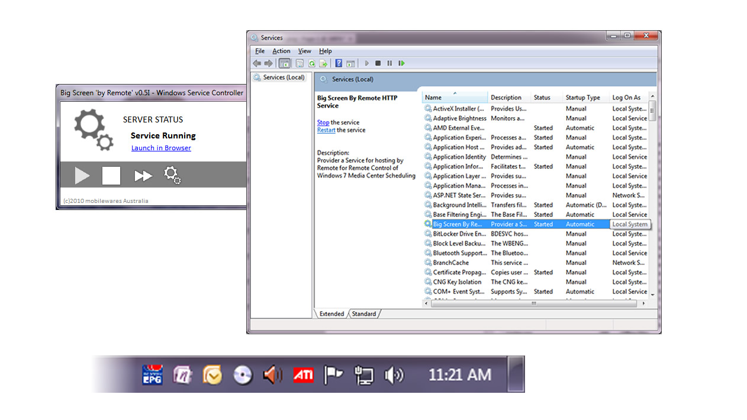747x420 pixels.
Task: Open Properties from the Services toolbar
Action: [x=300, y=63]
